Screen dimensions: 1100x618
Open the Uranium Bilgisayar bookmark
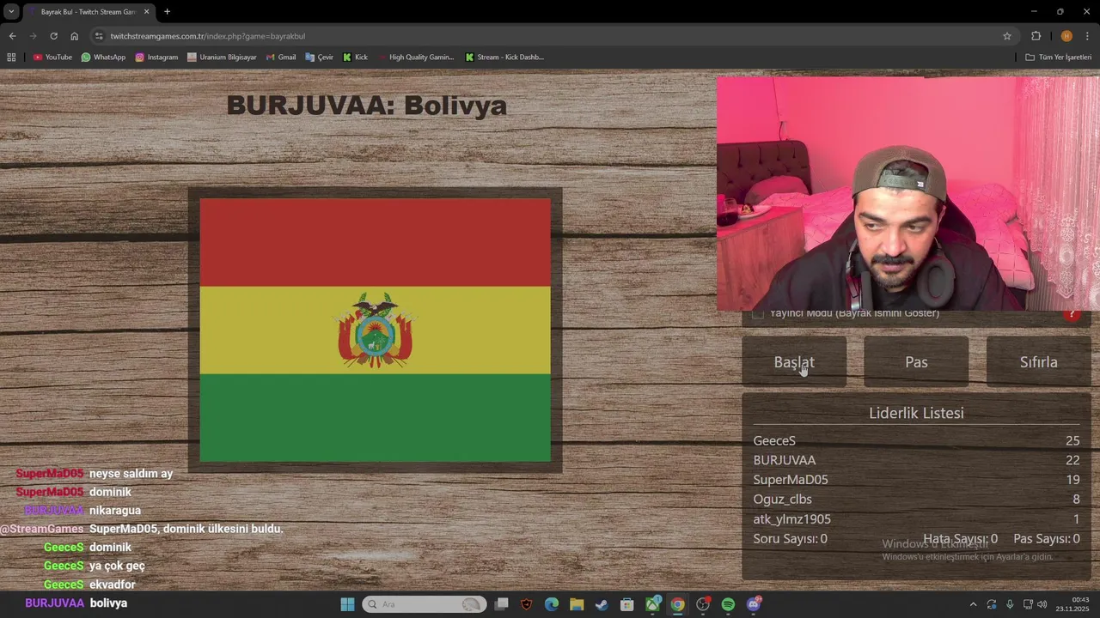coord(222,58)
